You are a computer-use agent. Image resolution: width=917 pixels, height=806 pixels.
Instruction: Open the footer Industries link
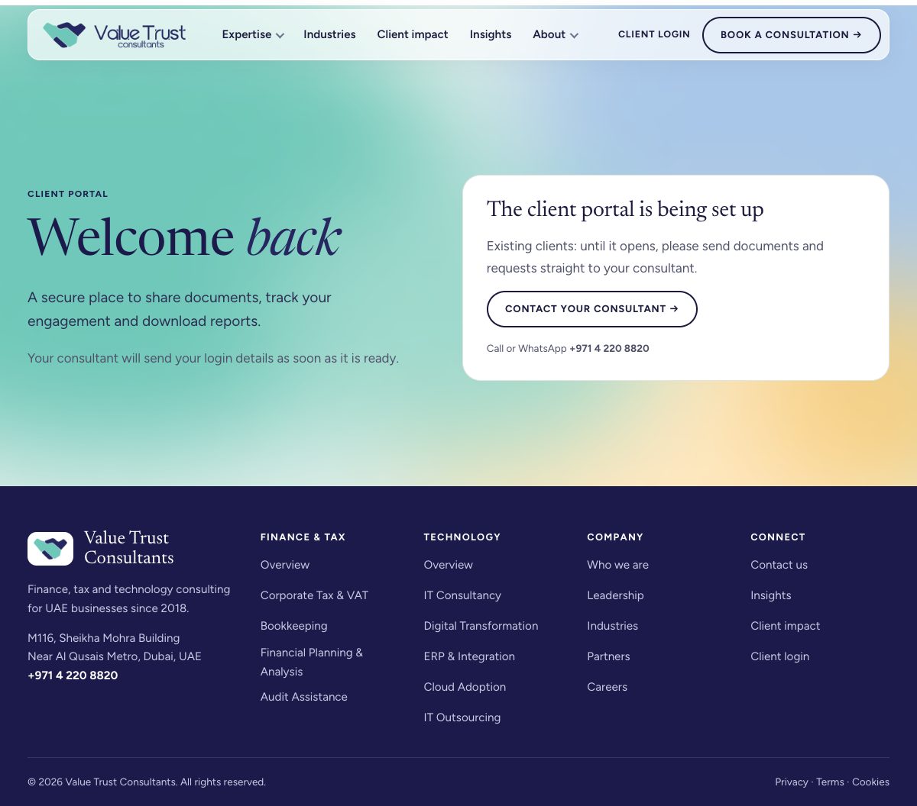tap(612, 626)
